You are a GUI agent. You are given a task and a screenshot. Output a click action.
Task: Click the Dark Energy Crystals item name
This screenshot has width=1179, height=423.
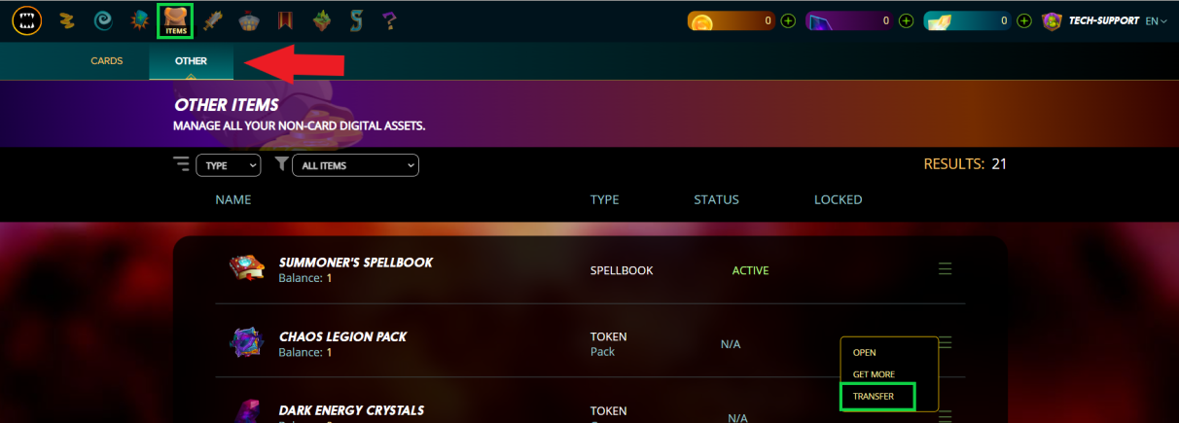[351, 410]
